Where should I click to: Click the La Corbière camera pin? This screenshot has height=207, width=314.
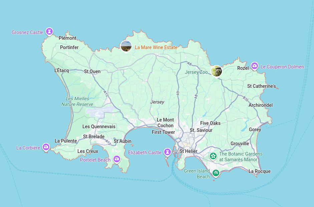46,147
